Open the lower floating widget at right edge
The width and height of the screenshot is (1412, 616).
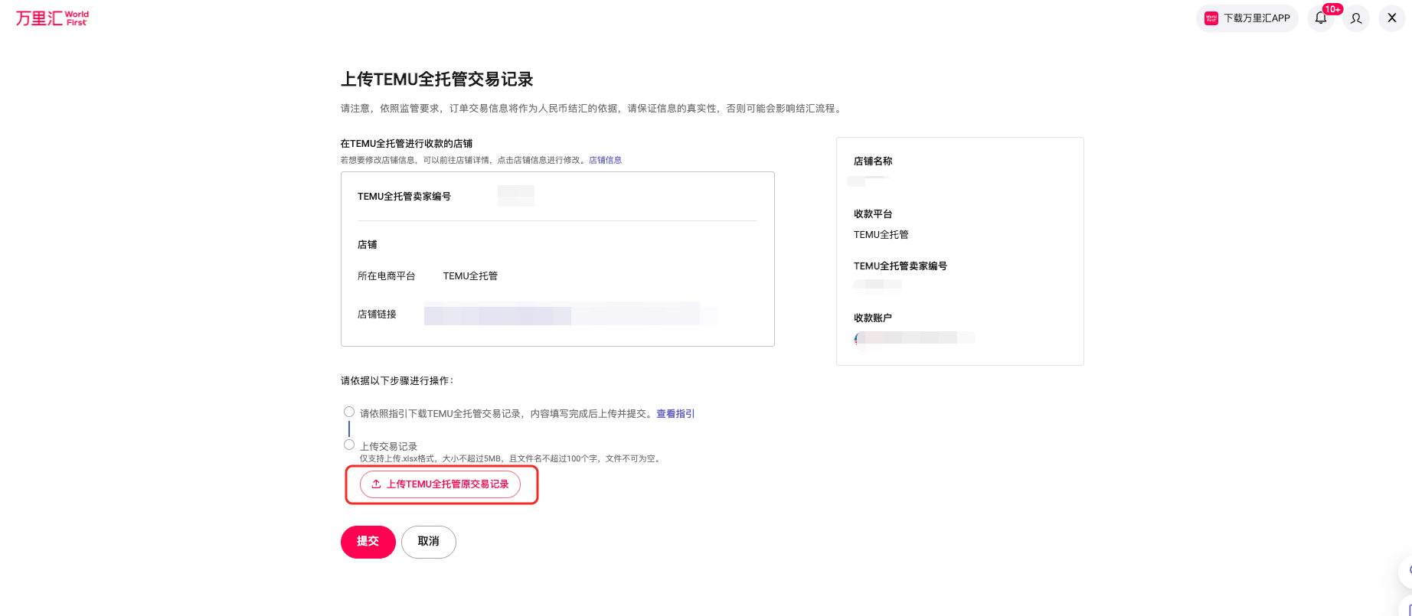coord(1406,607)
